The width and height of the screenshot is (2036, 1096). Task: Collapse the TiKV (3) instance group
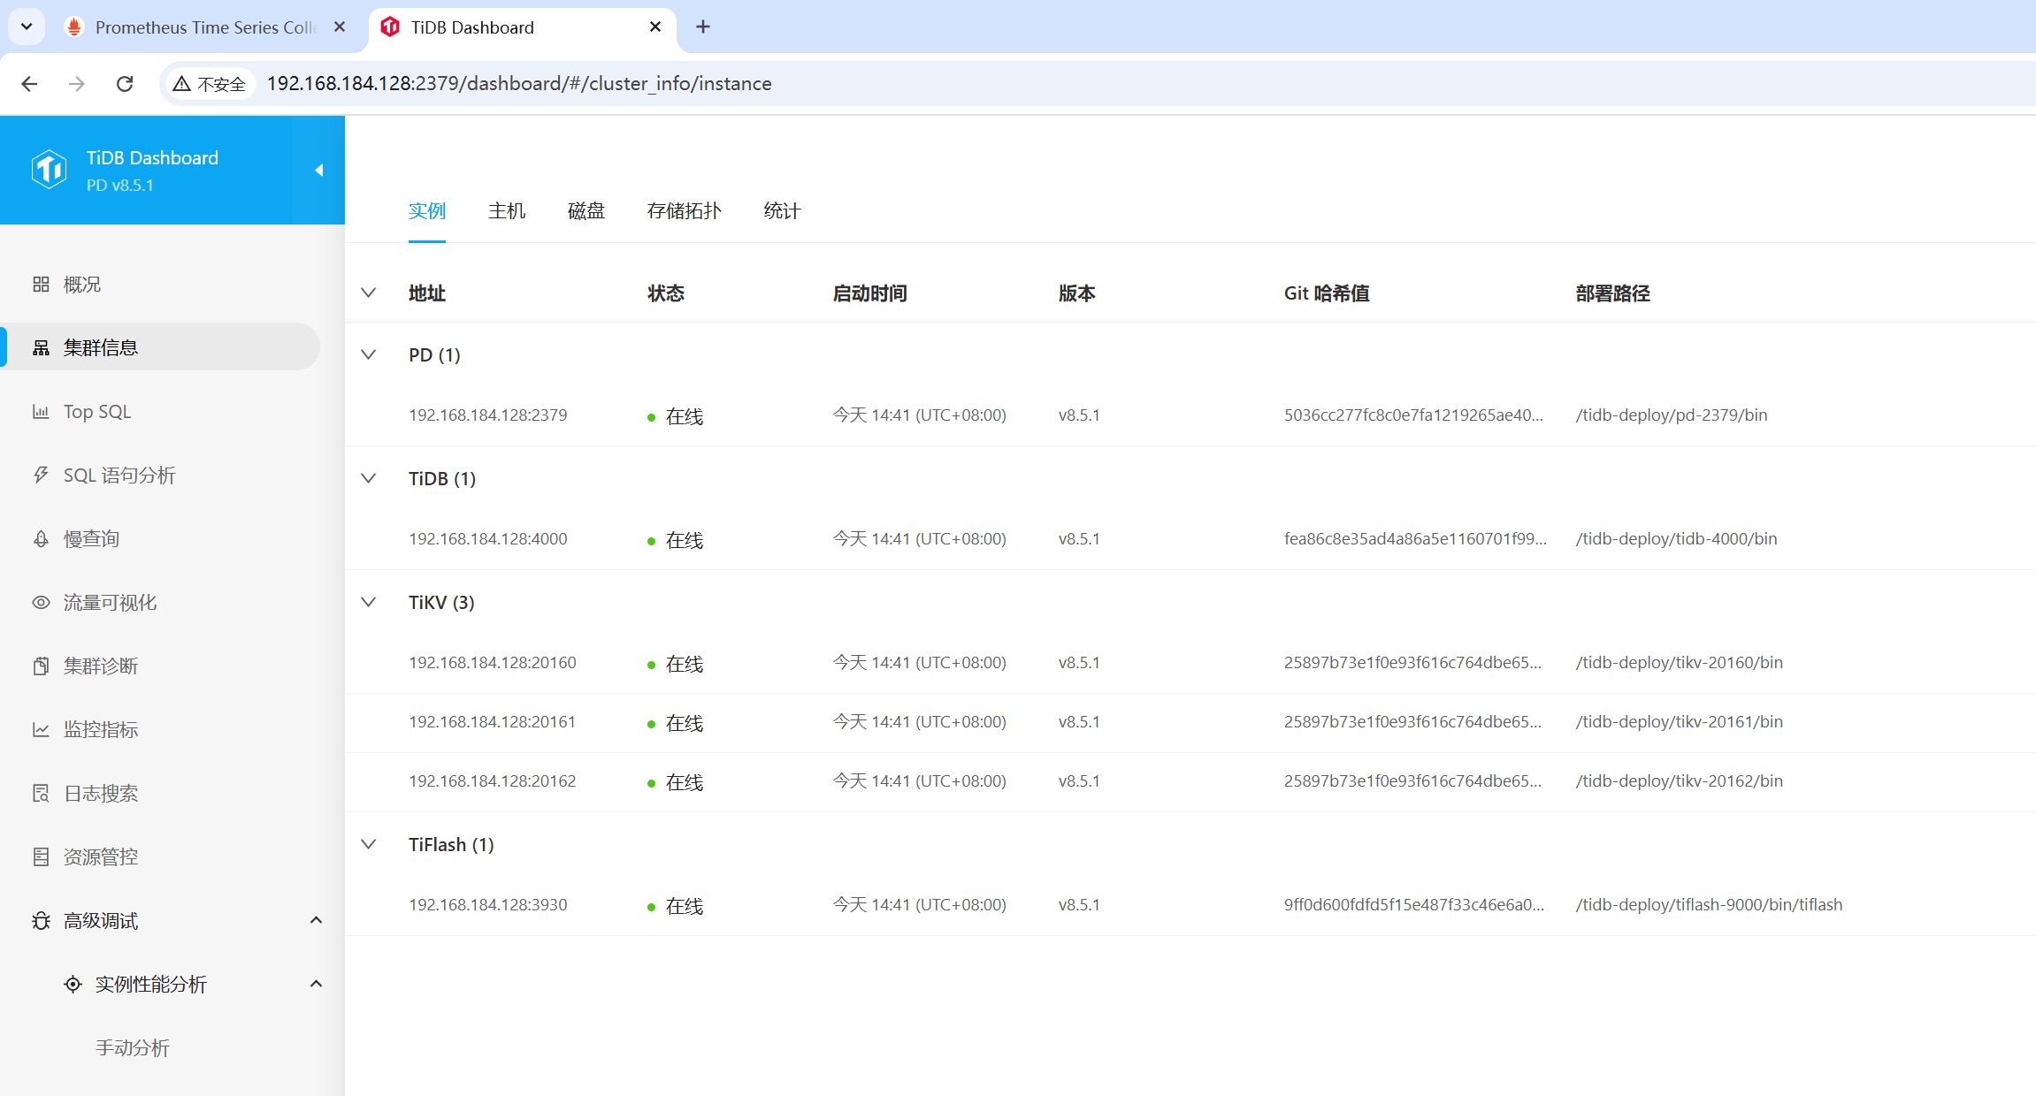coord(369,602)
